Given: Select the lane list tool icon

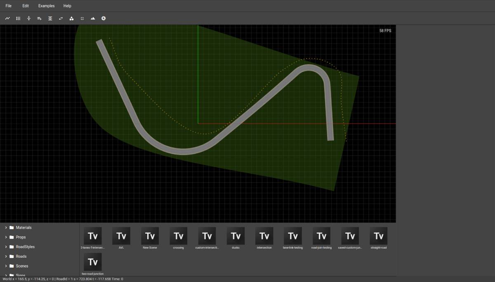Looking at the screenshot, I should click(x=18, y=18).
